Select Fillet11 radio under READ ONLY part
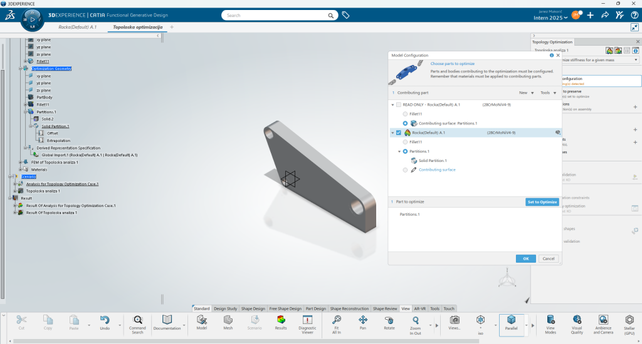This screenshot has height=344, width=642. (405, 114)
